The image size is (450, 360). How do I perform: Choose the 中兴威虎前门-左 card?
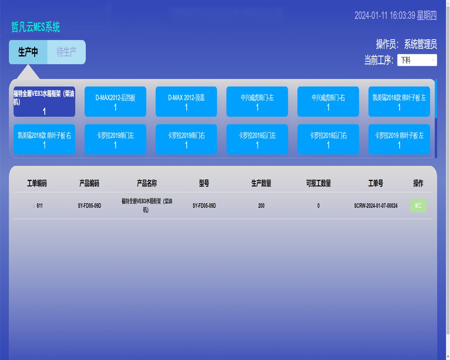tap(257, 102)
